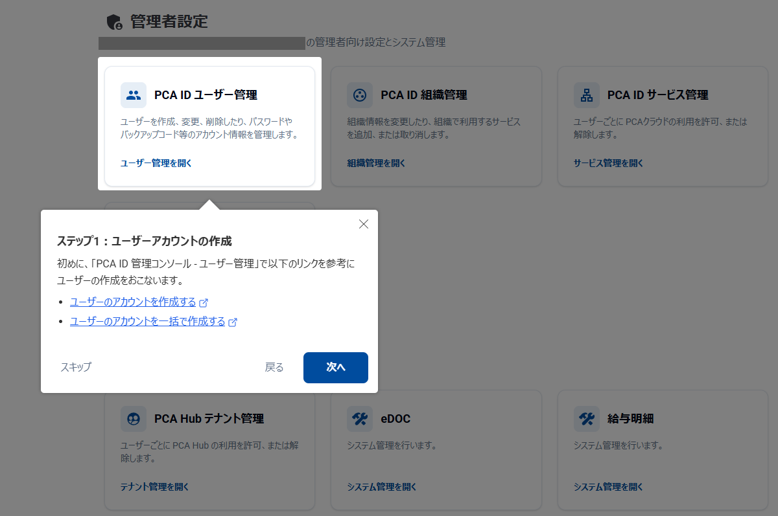Dismiss the tutorial dialog with the X
Screen dimensions: 778x516
pos(363,224)
